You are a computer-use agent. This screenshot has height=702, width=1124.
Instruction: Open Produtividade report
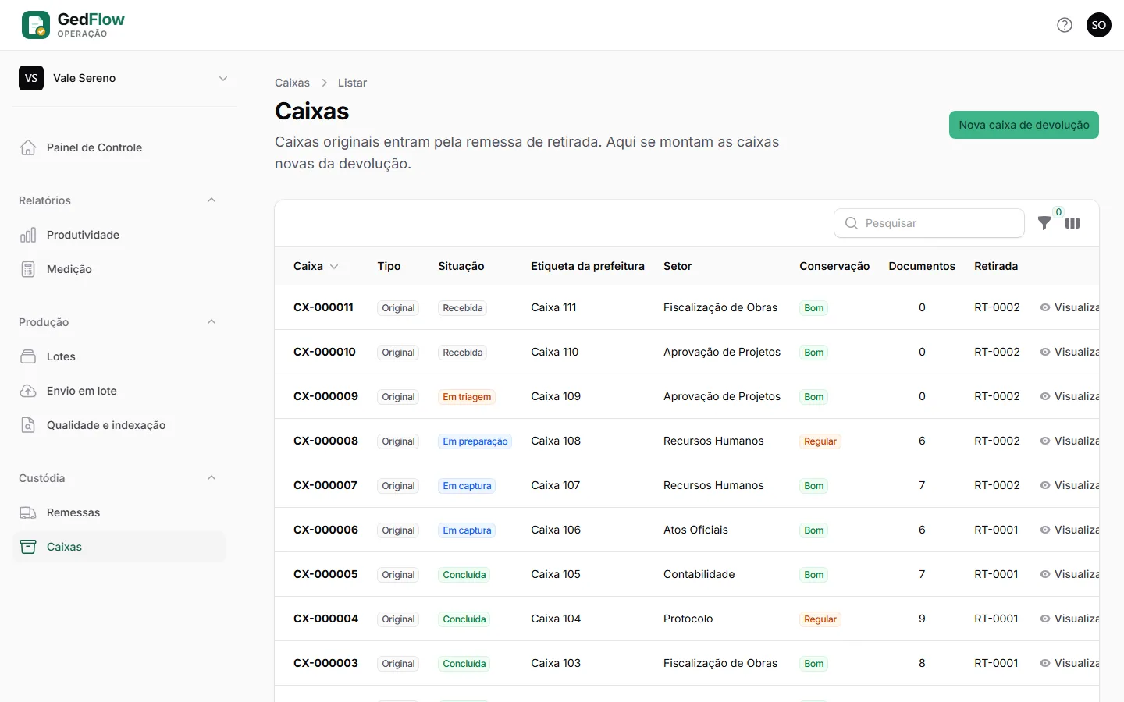pyautogui.click(x=119, y=235)
